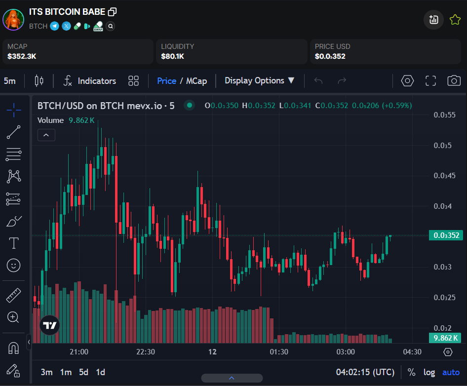Click the camera snapshot icon

(x=454, y=81)
